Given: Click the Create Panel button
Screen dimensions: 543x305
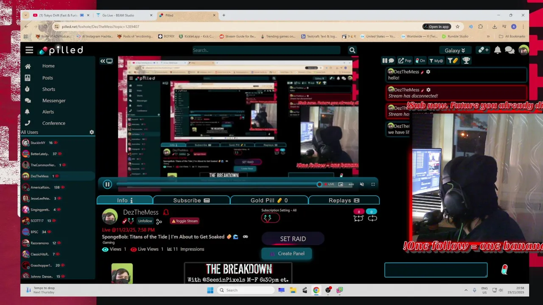Looking at the screenshot, I should (287, 254).
